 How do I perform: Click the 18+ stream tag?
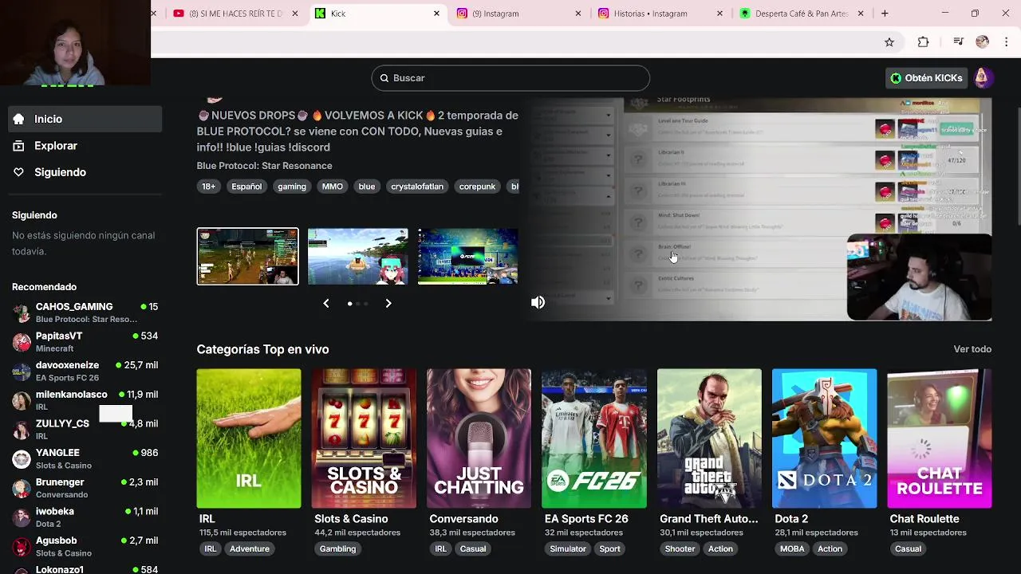click(208, 187)
